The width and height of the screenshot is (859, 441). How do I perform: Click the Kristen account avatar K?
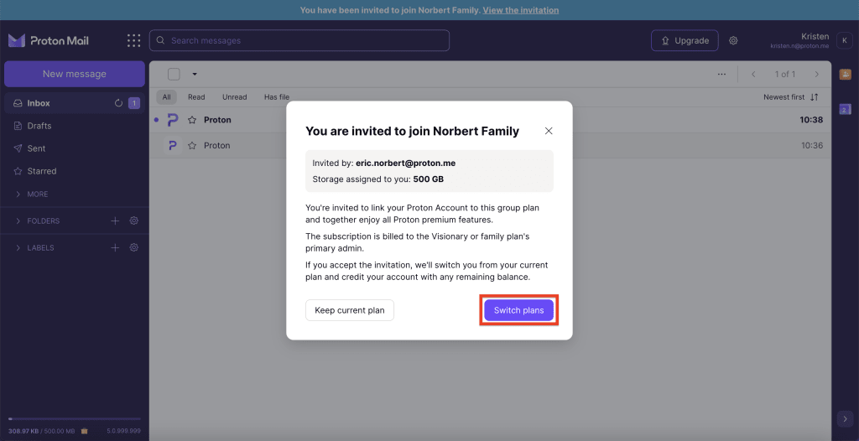[x=844, y=40]
